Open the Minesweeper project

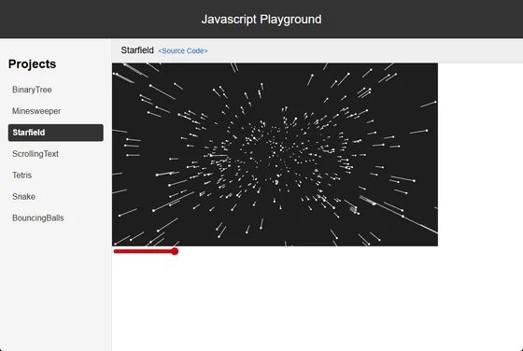(36, 111)
